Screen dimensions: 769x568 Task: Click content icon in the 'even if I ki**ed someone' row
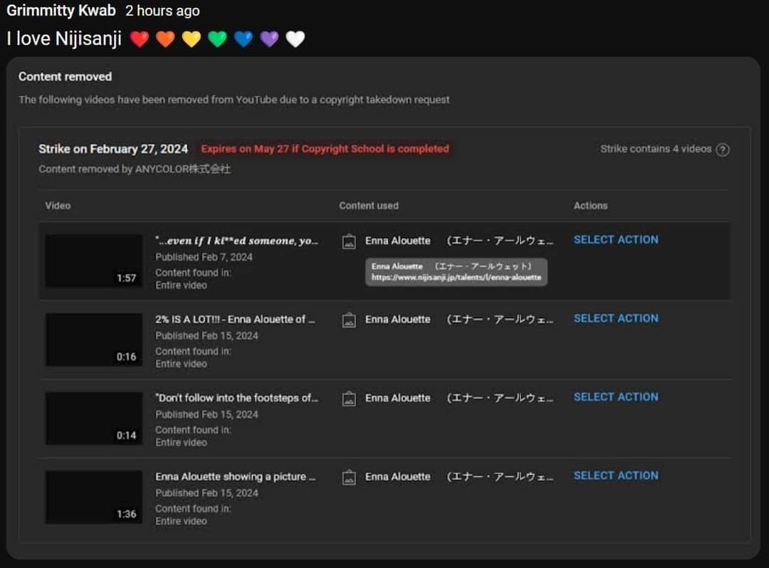349,241
